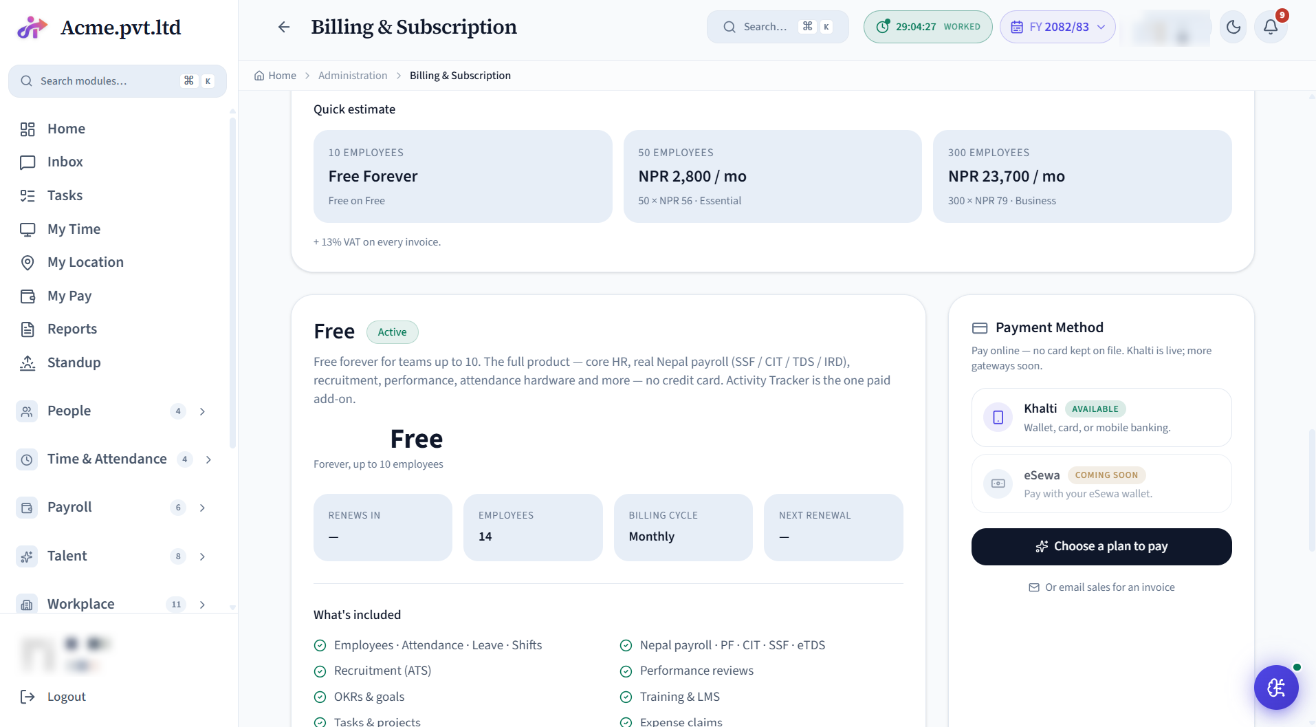Click the Workplace building icon
The width and height of the screenshot is (1316, 727).
[27, 605]
